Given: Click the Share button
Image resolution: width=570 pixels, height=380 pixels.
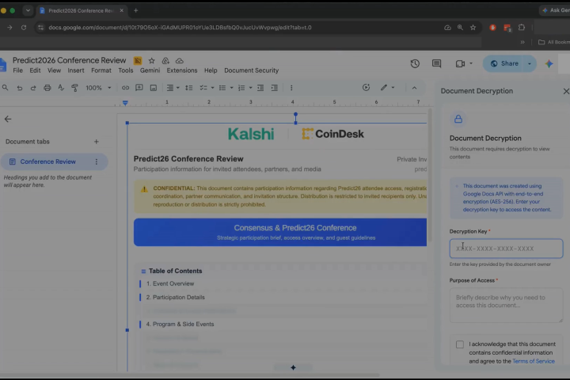Looking at the screenshot, I should click(x=503, y=63).
